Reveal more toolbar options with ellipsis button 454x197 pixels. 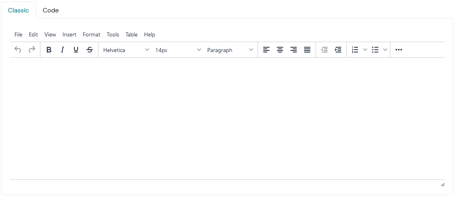(398, 50)
